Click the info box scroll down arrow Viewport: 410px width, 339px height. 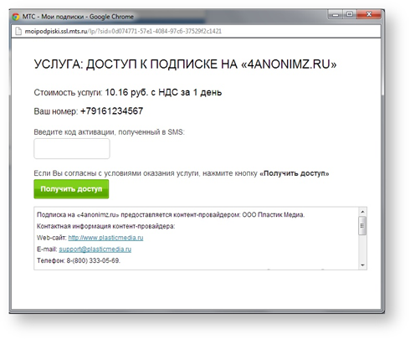(x=362, y=265)
